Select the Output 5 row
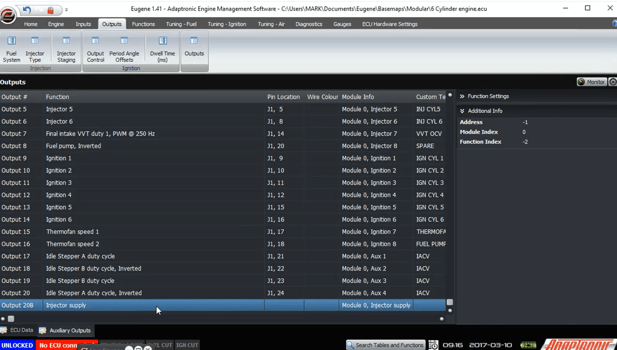 223,109
